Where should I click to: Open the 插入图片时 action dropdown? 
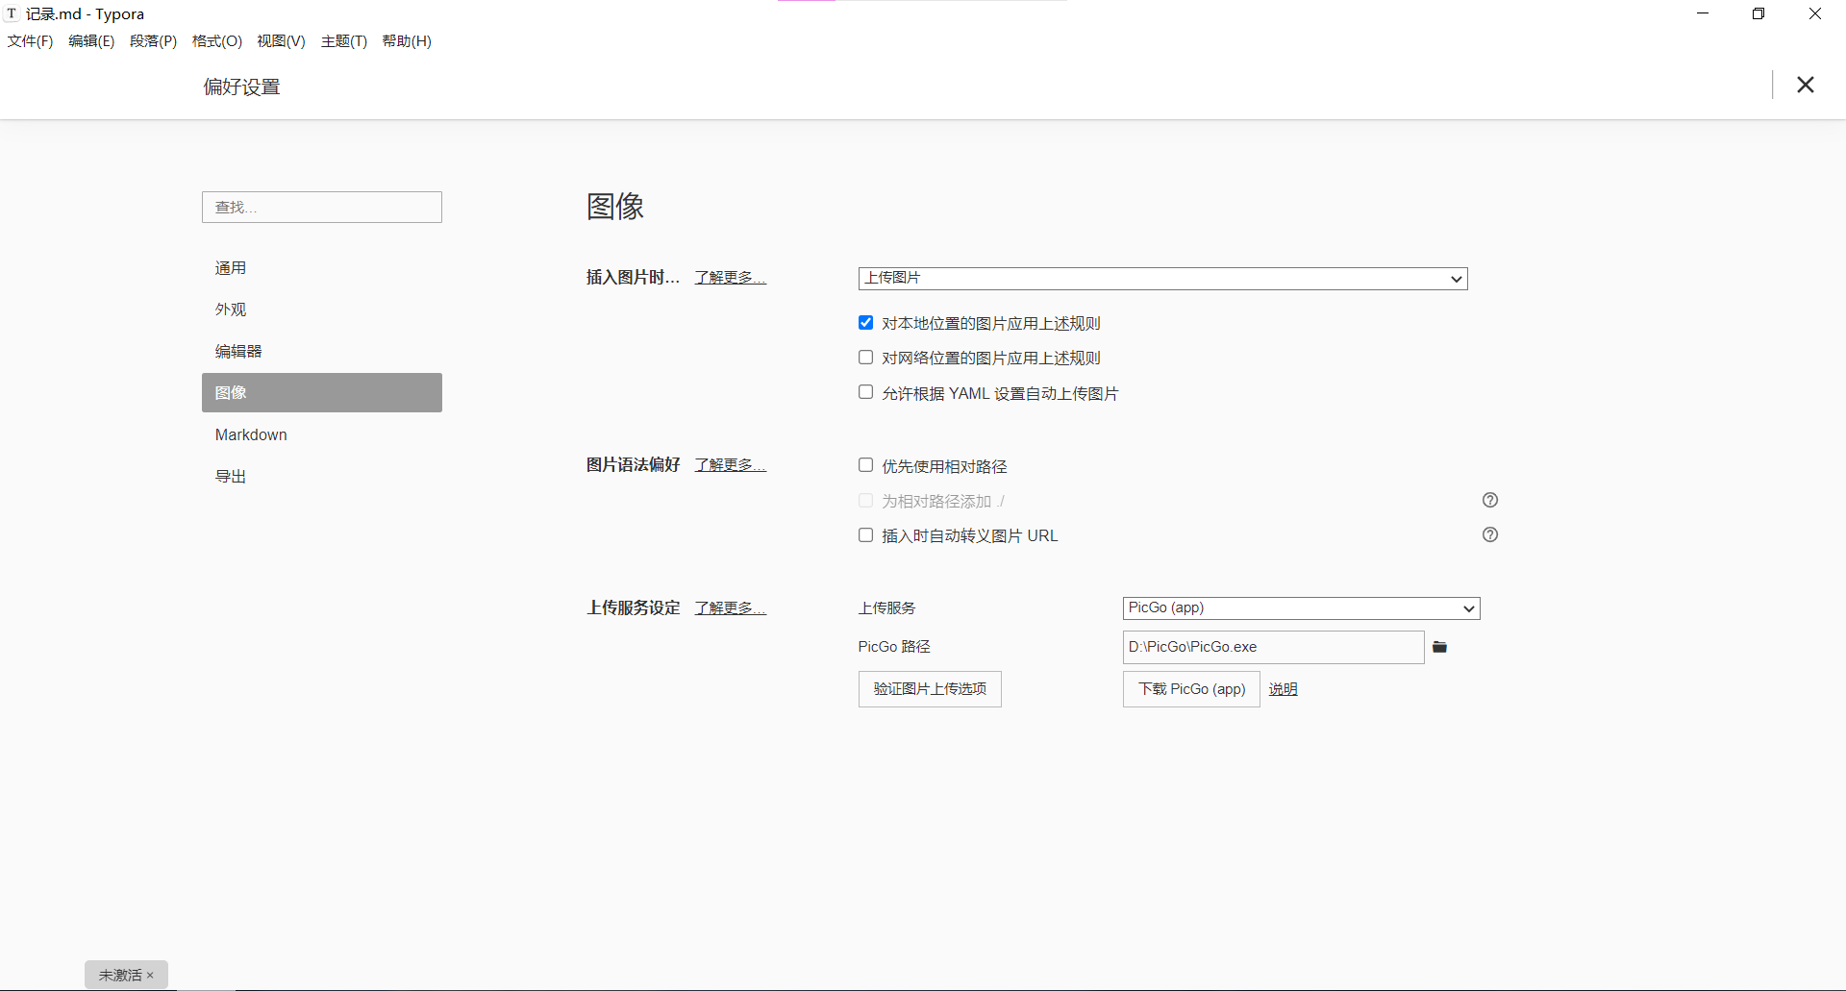[x=1162, y=279]
